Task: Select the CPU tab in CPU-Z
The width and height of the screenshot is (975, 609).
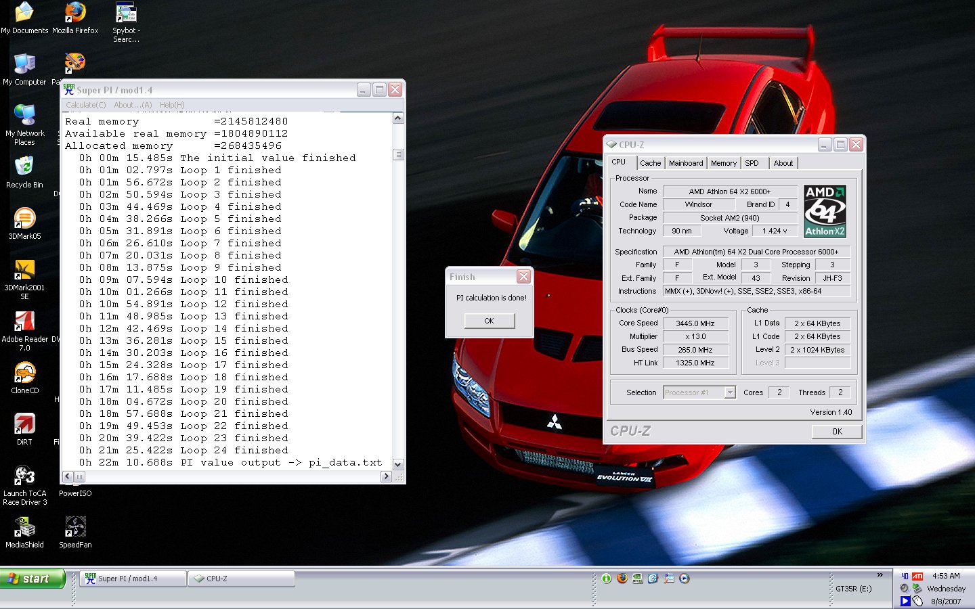Action: point(619,162)
